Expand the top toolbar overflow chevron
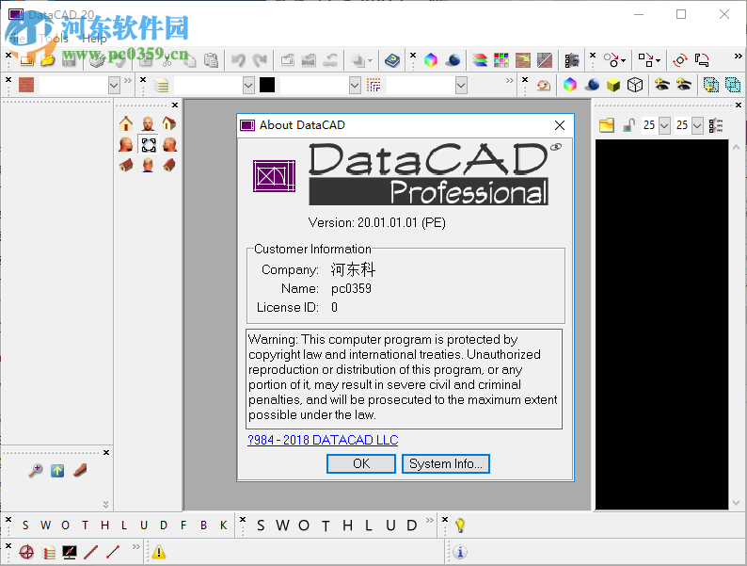This screenshot has height=566, width=747. 738,56
